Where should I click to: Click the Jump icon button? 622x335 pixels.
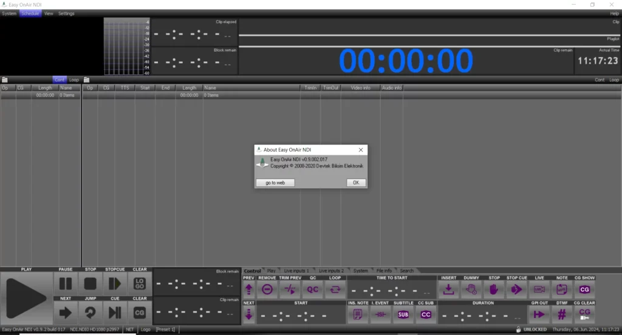pyautogui.click(x=91, y=313)
